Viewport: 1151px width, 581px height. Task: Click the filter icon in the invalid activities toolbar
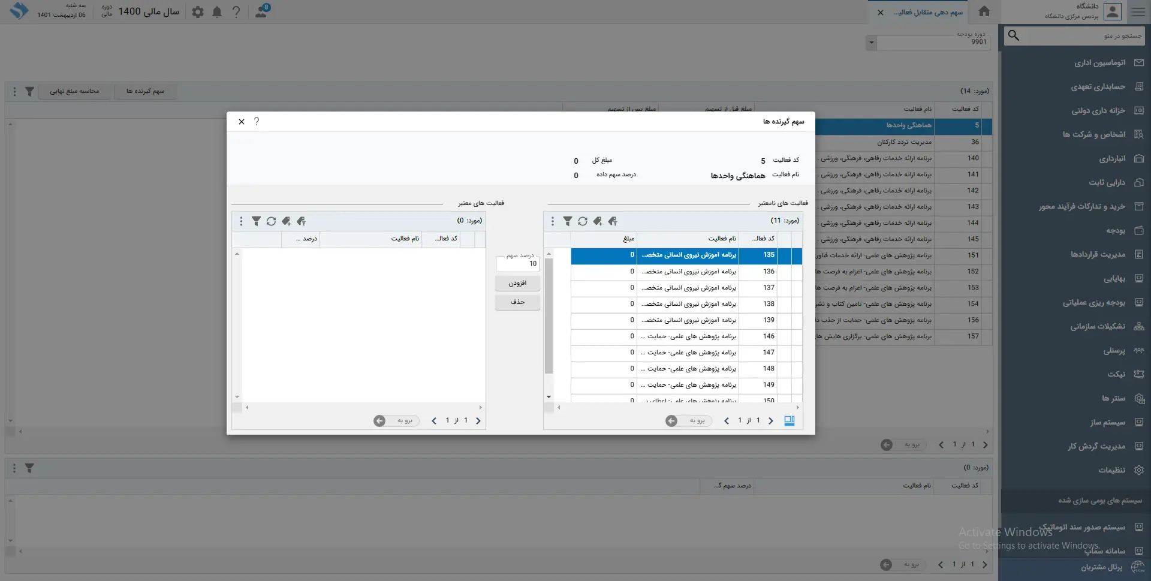coord(567,221)
